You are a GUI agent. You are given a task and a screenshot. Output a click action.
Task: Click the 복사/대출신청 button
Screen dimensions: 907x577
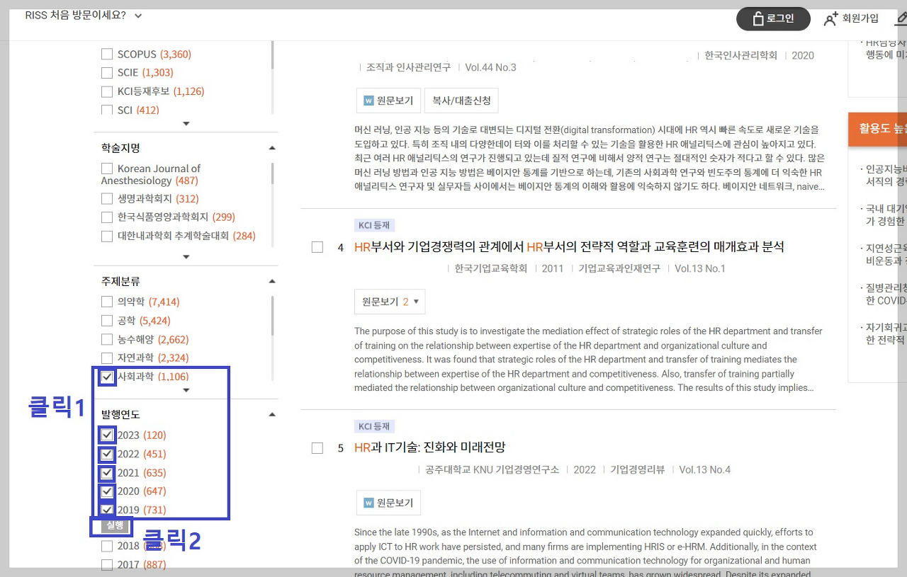click(x=461, y=101)
